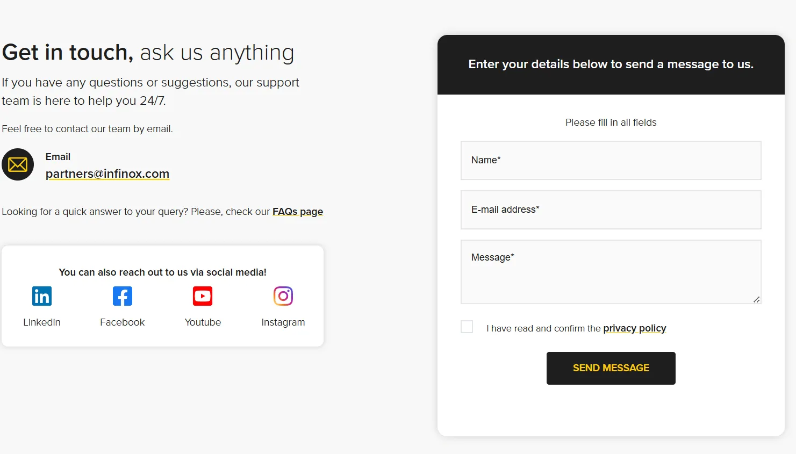Click the "Instagram" text label
The height and width of the screenshot is (454, 796).
(283, 322)
